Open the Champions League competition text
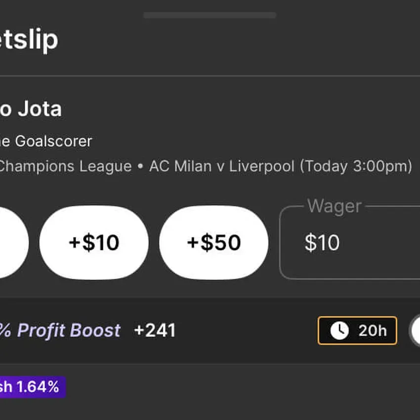Screen dimensions: 420x420 click(x=66, y=166)
